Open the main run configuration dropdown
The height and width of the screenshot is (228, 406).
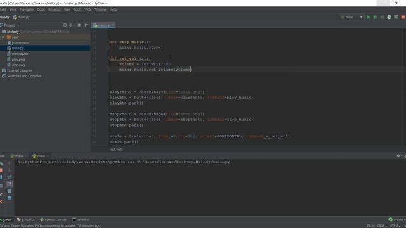click(x=351, y=17)
